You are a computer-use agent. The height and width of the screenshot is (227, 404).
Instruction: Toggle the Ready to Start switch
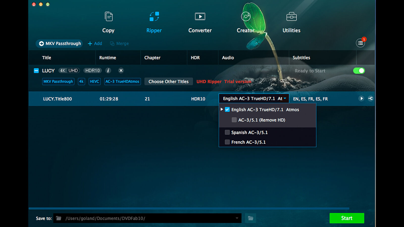click(359, 71)
